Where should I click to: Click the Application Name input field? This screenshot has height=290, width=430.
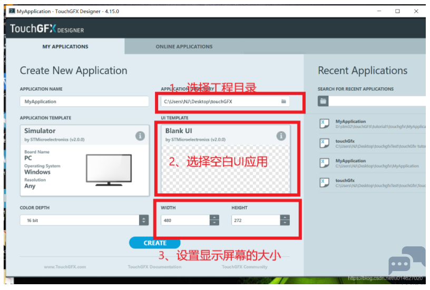pos(84,102)
